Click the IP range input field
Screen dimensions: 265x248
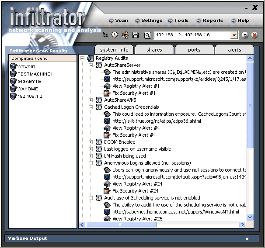pyautogui.click(x=192, y=35)
